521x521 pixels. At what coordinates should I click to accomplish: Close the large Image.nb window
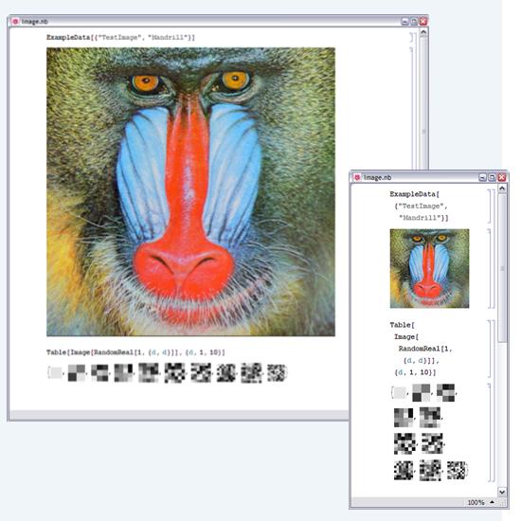point(423,22)
